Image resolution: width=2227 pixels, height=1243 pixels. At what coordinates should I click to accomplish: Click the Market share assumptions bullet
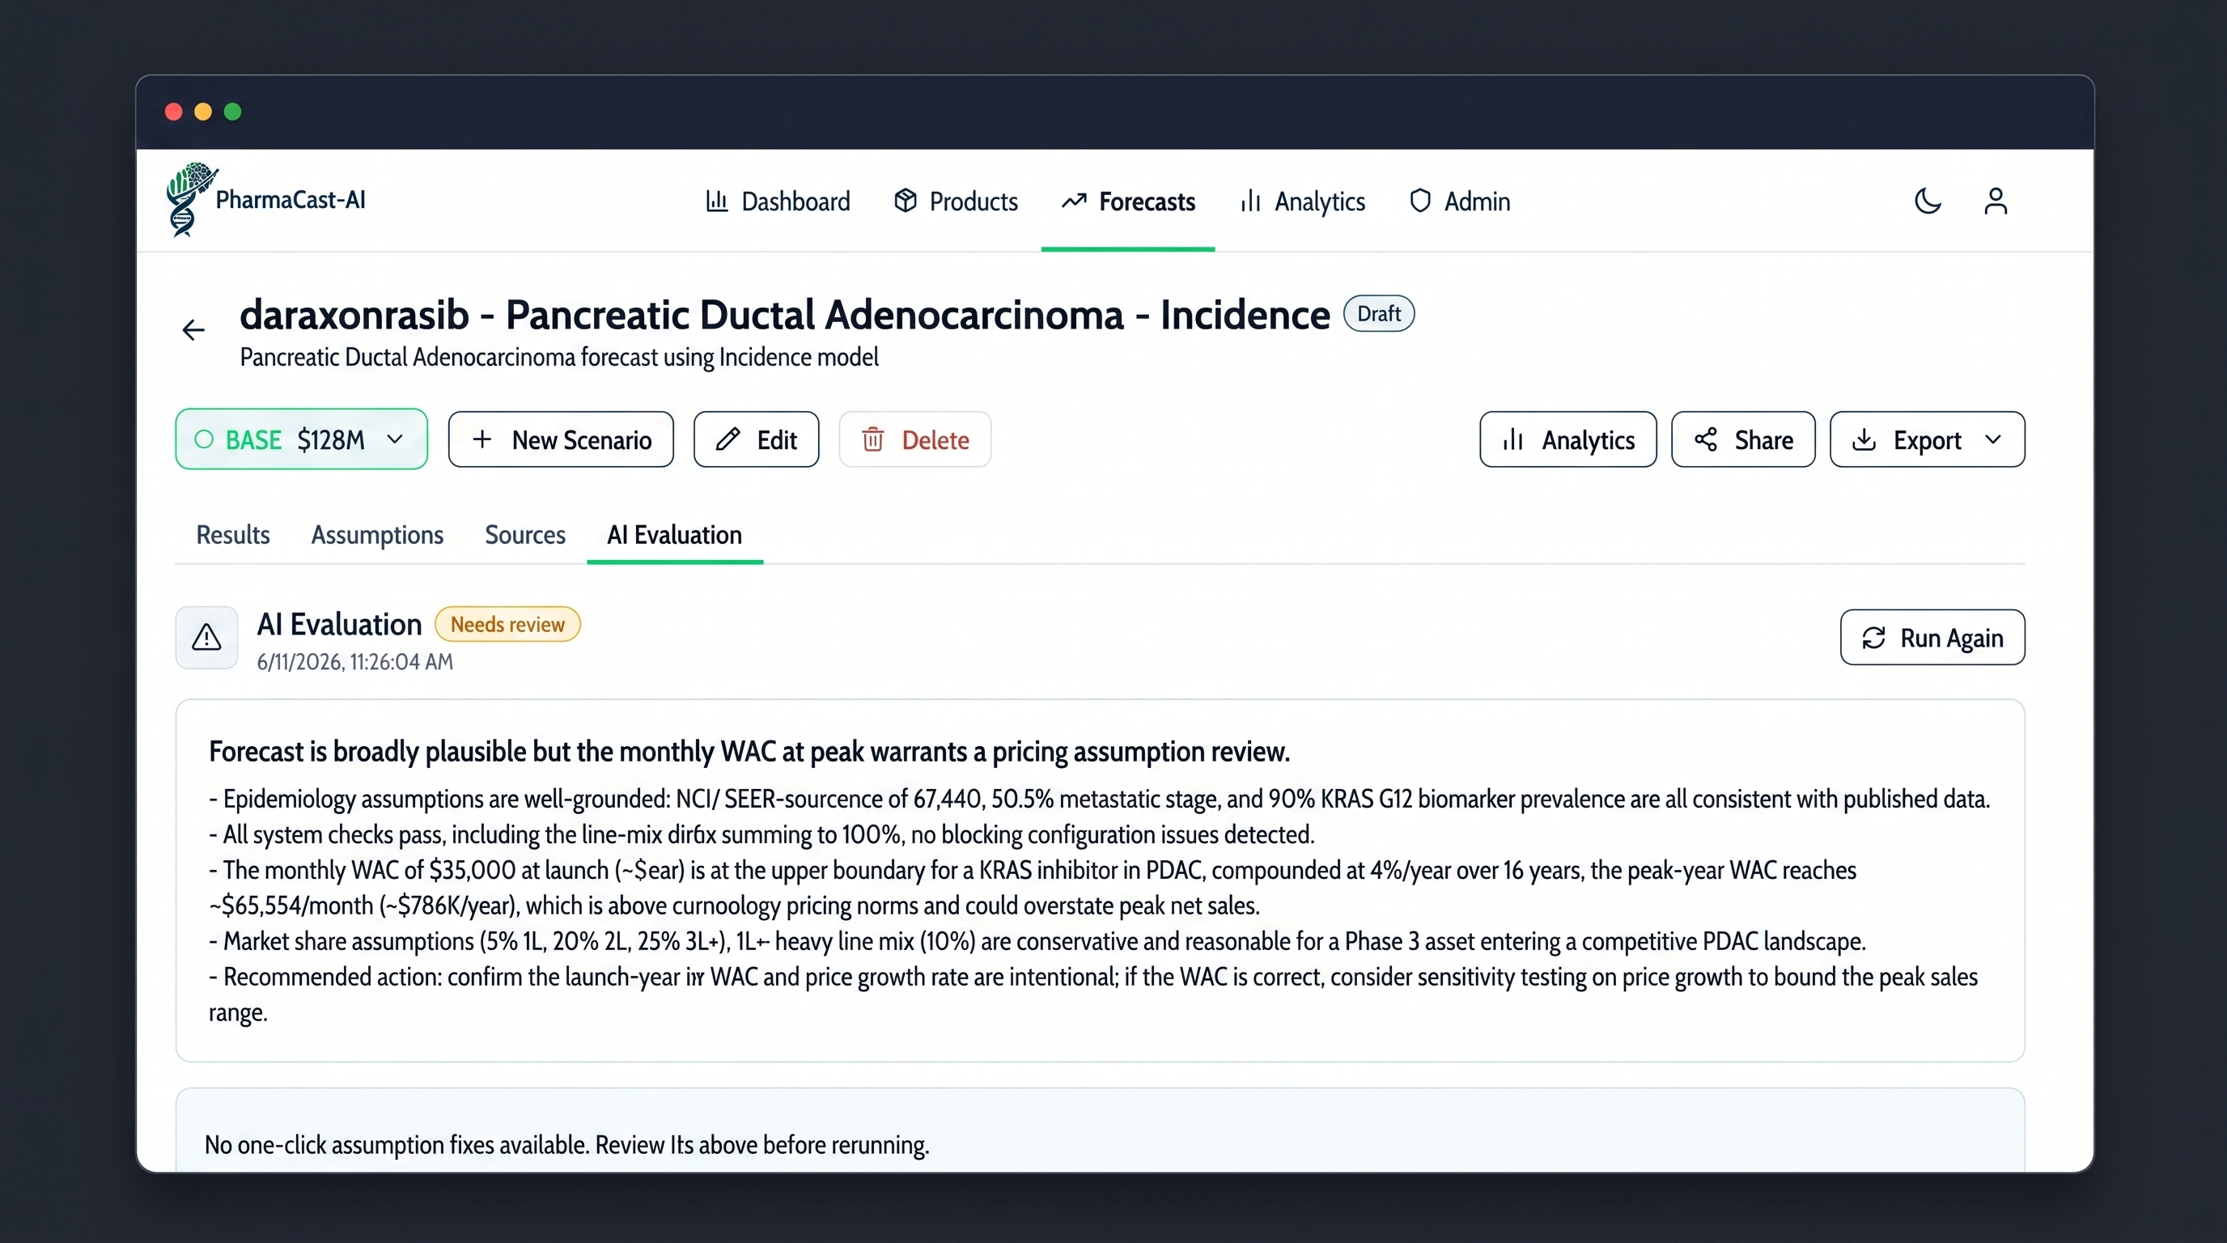point(1037,940)
